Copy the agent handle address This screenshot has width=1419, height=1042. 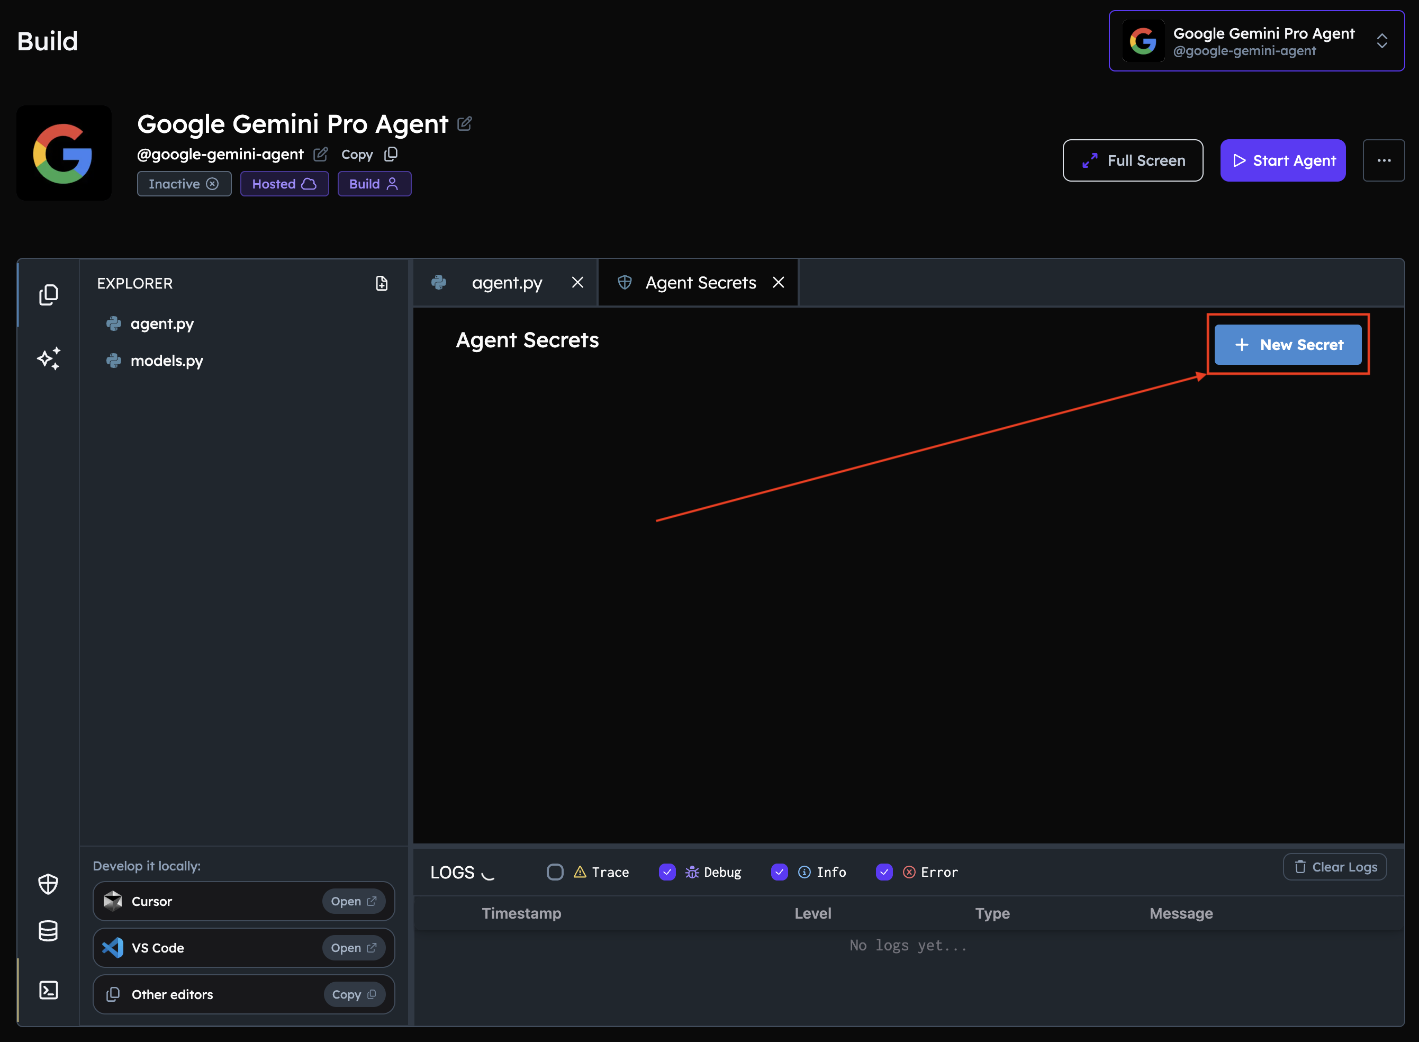point(369,154)
